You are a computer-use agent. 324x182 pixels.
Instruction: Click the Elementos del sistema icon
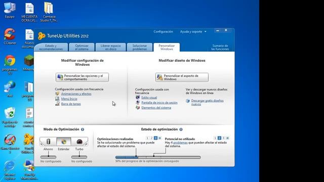138,108
